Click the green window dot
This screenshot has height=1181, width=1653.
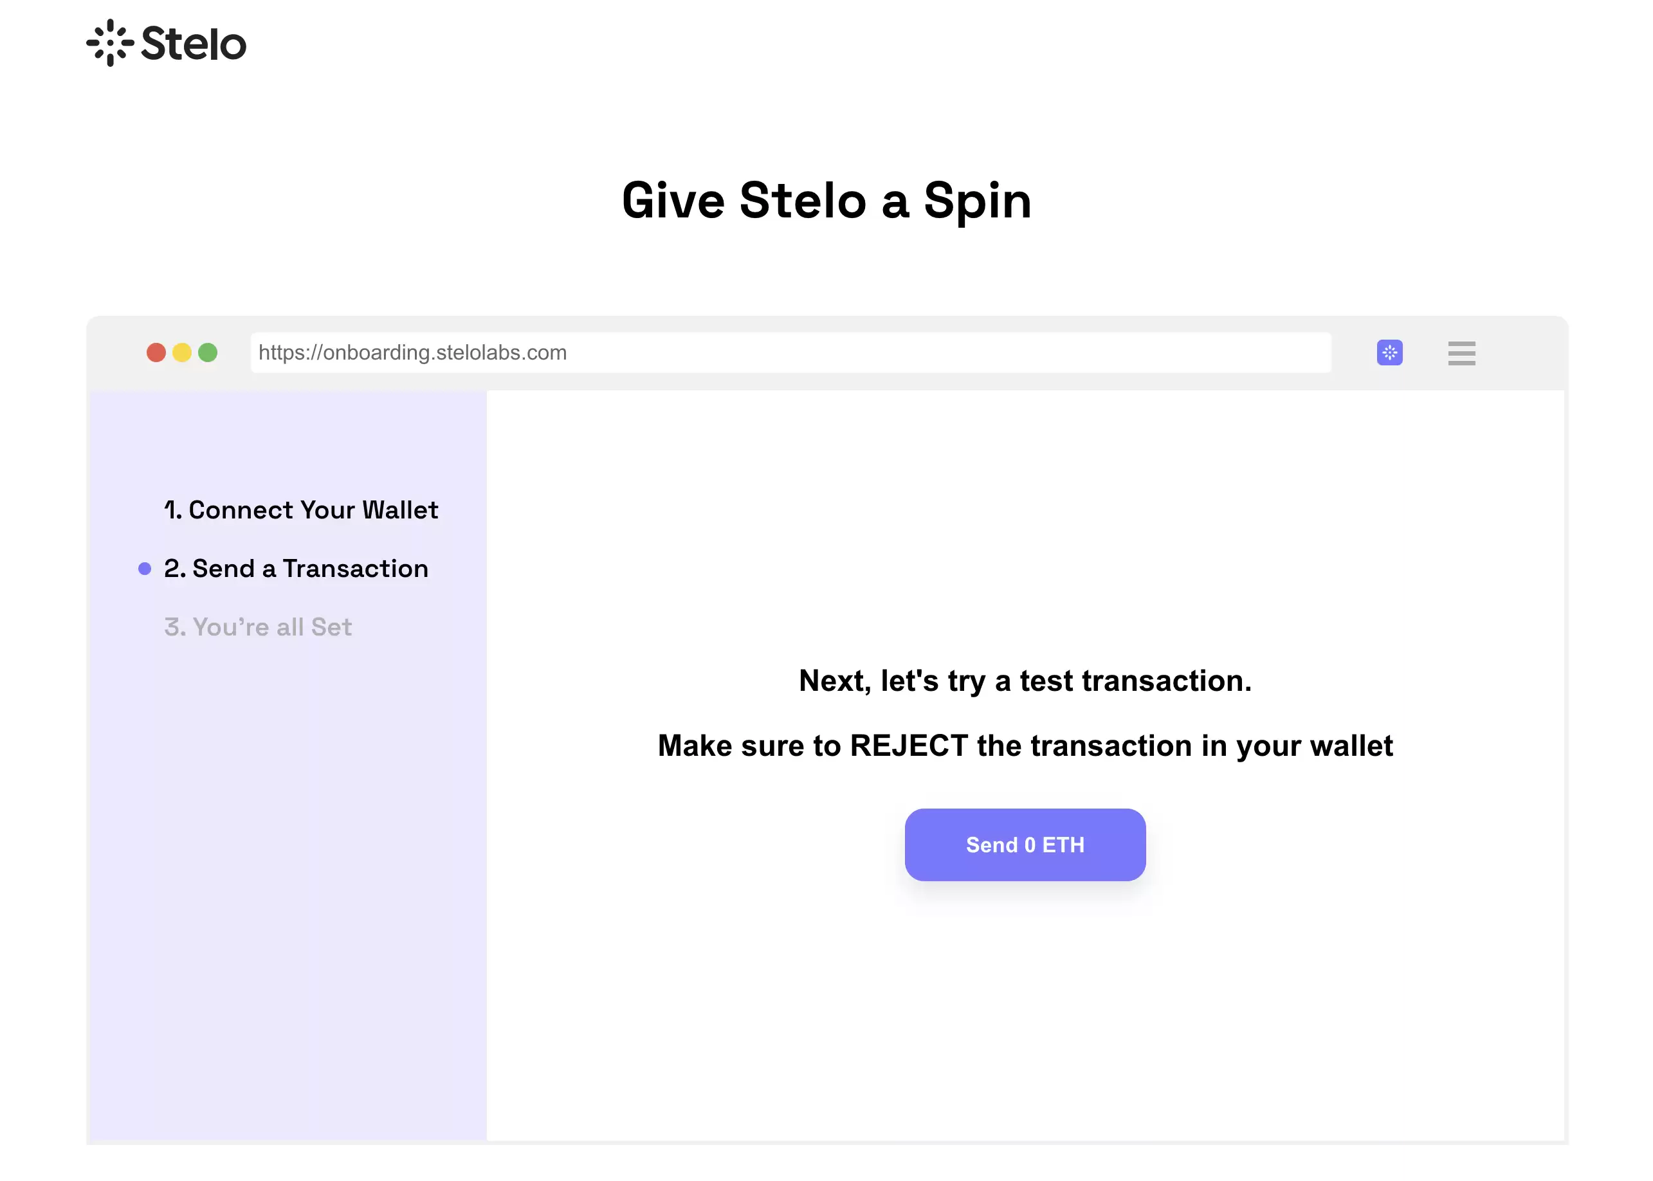click(x=208, y=352)
